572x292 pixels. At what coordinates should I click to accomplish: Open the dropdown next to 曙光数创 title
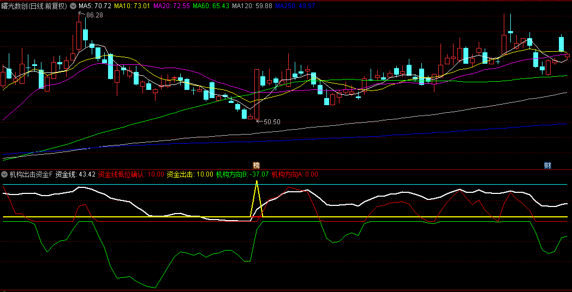pyautogui.click(x=73, y=6)
